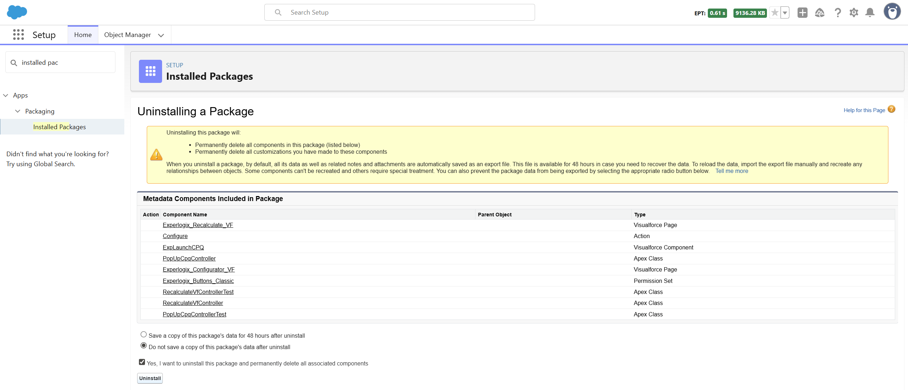Click the favorites star icon
Image resolution: width=908 pixels, height=390 pixels.
pyautogui.click(x=774, y=13)
